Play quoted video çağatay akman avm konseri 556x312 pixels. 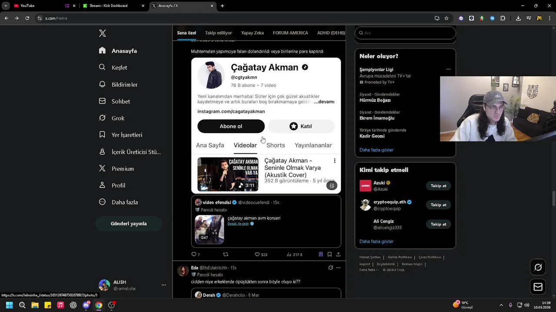click(x=209, y=230)
